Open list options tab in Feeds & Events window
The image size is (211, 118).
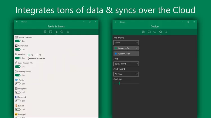coord(68,32)
